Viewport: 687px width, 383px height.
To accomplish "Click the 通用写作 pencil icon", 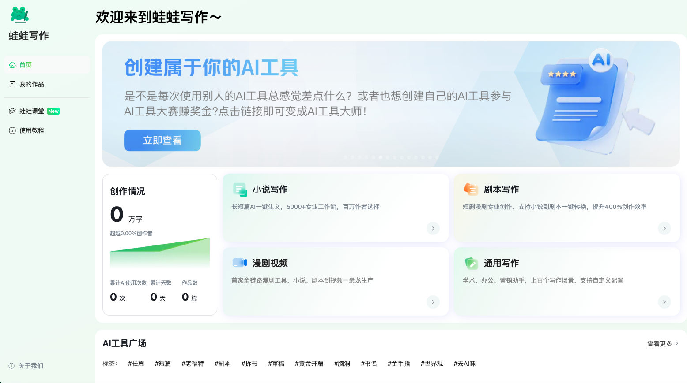I will pyautogui.click(x=471, y=263).
